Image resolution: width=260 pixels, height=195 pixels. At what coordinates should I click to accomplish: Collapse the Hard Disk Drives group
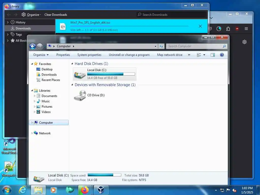pos(72,64)
